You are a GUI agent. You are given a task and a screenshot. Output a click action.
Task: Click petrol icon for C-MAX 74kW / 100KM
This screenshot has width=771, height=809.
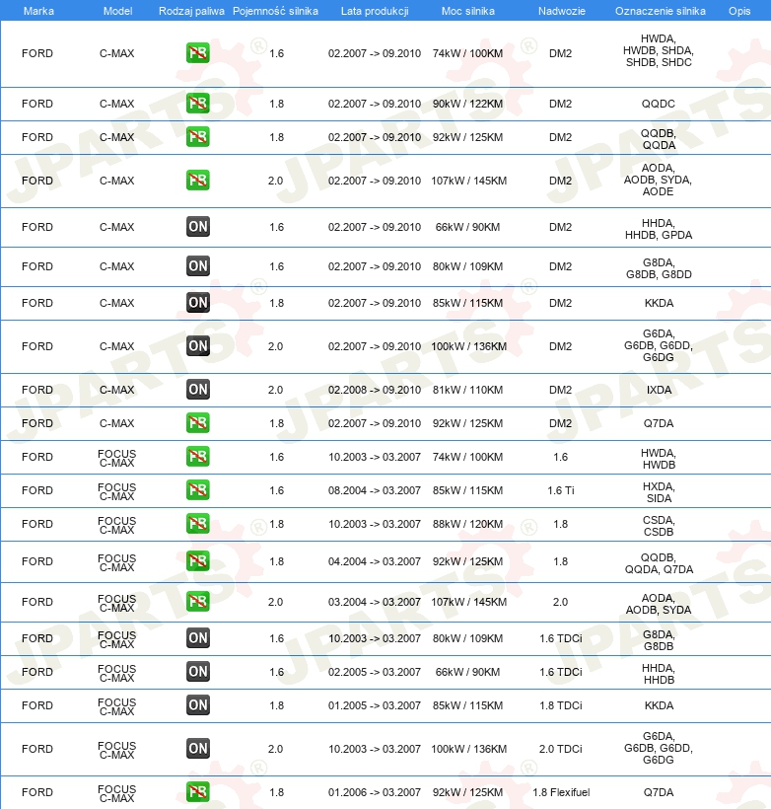point(198,53)
